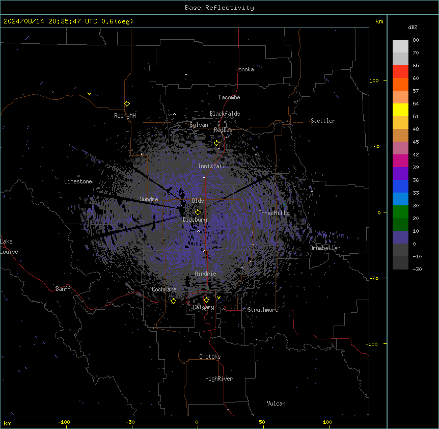Click the Banff label
The image size is (439, 429).
point(63,289)
